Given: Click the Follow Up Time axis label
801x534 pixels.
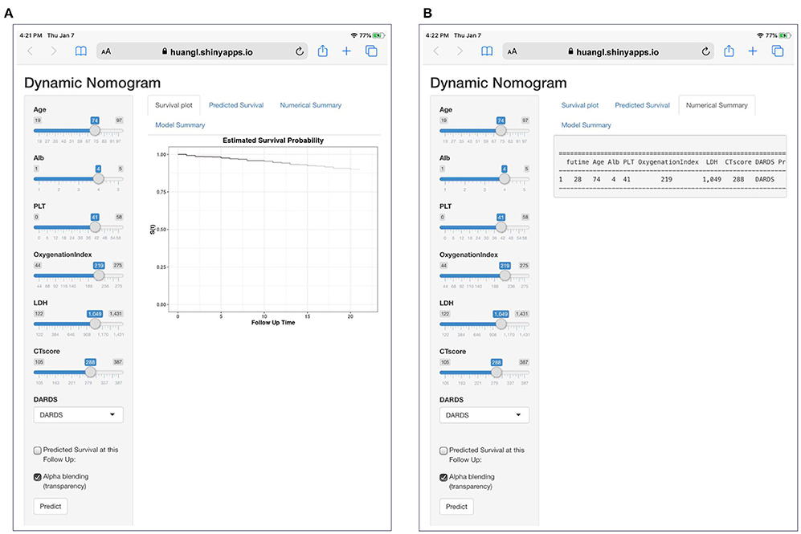Looking at the screenshot, I should 273,323.
